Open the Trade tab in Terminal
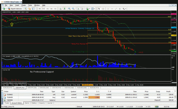The height and width of the screenshot is (109, 178). pos(7,103)
